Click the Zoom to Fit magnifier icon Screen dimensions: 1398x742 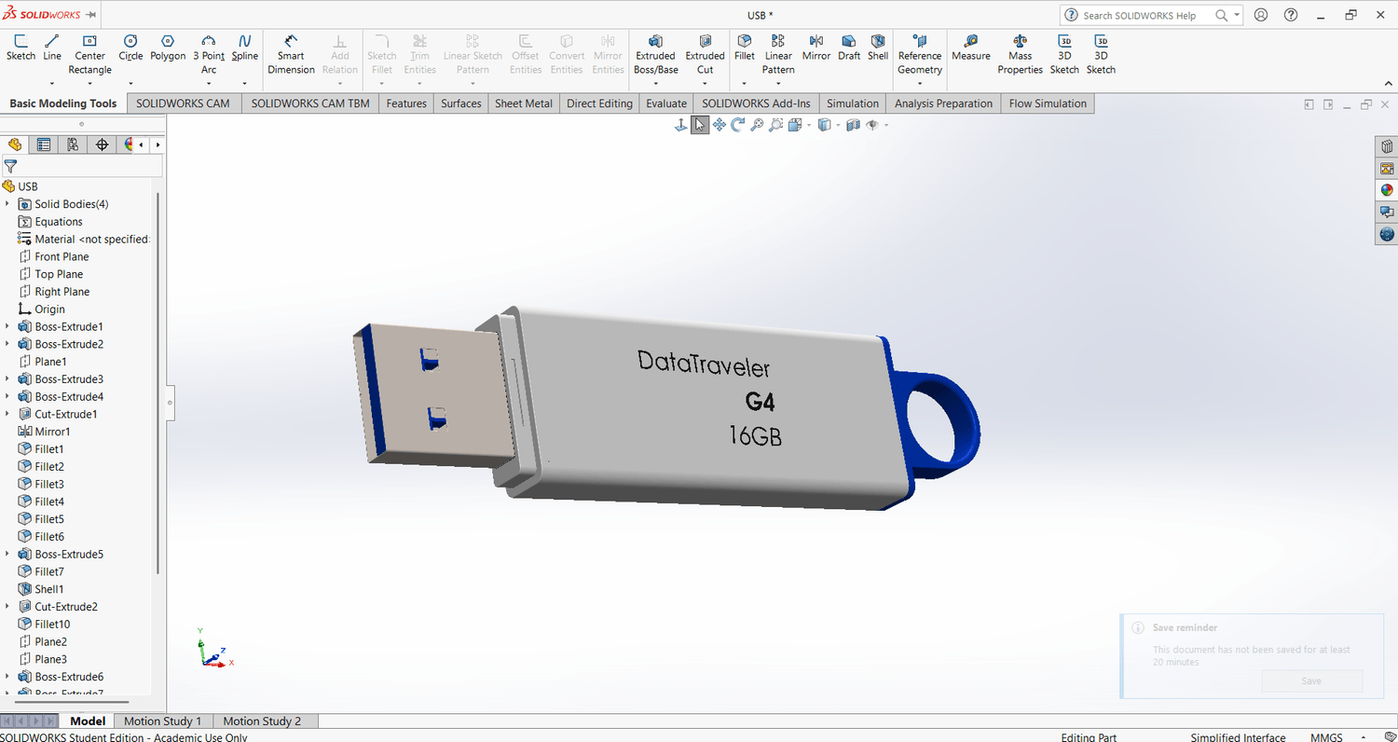(757, 125)
